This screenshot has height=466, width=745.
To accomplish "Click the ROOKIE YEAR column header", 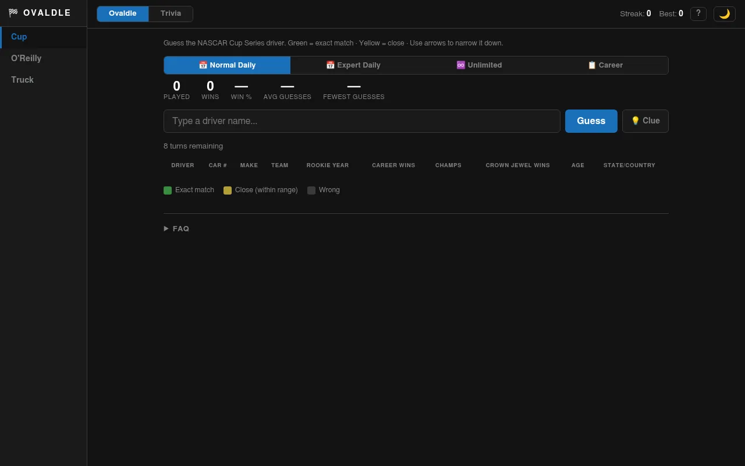I will click(328, 165).
